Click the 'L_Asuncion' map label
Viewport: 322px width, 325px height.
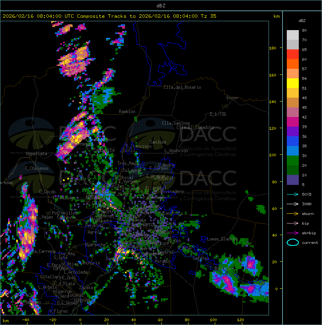[x=176, y=151]
